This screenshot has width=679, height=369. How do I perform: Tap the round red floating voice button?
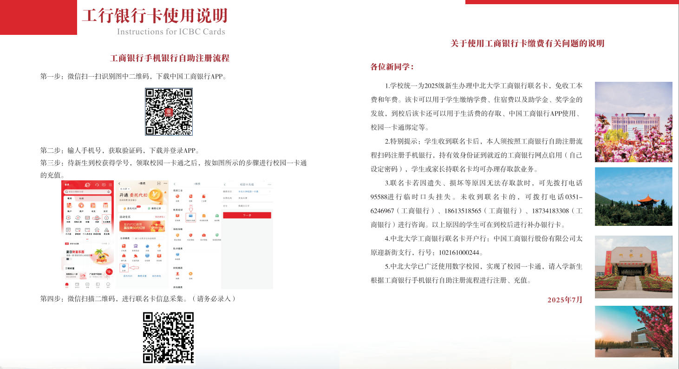tap(109, 271)
